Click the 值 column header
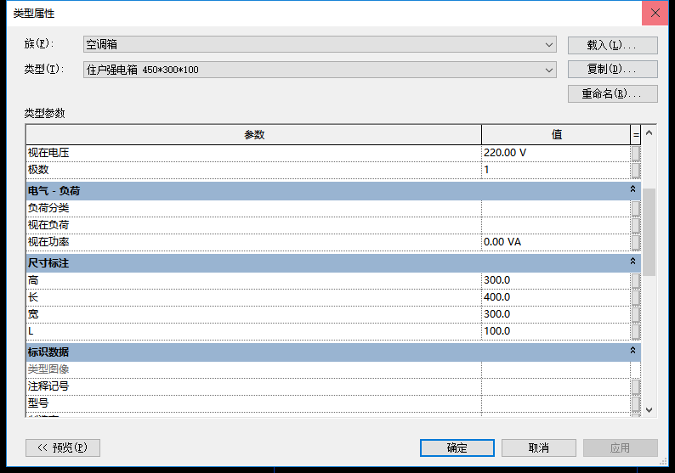The width and height of the screenshot is (675, 473). click(x=556, y=134)
